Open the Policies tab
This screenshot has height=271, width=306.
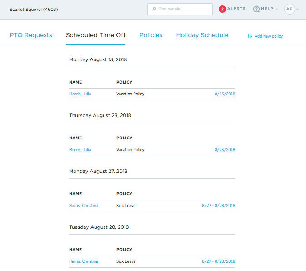click(151, 35)
